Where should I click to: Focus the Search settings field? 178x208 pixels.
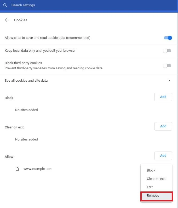[x=78, y=5]
